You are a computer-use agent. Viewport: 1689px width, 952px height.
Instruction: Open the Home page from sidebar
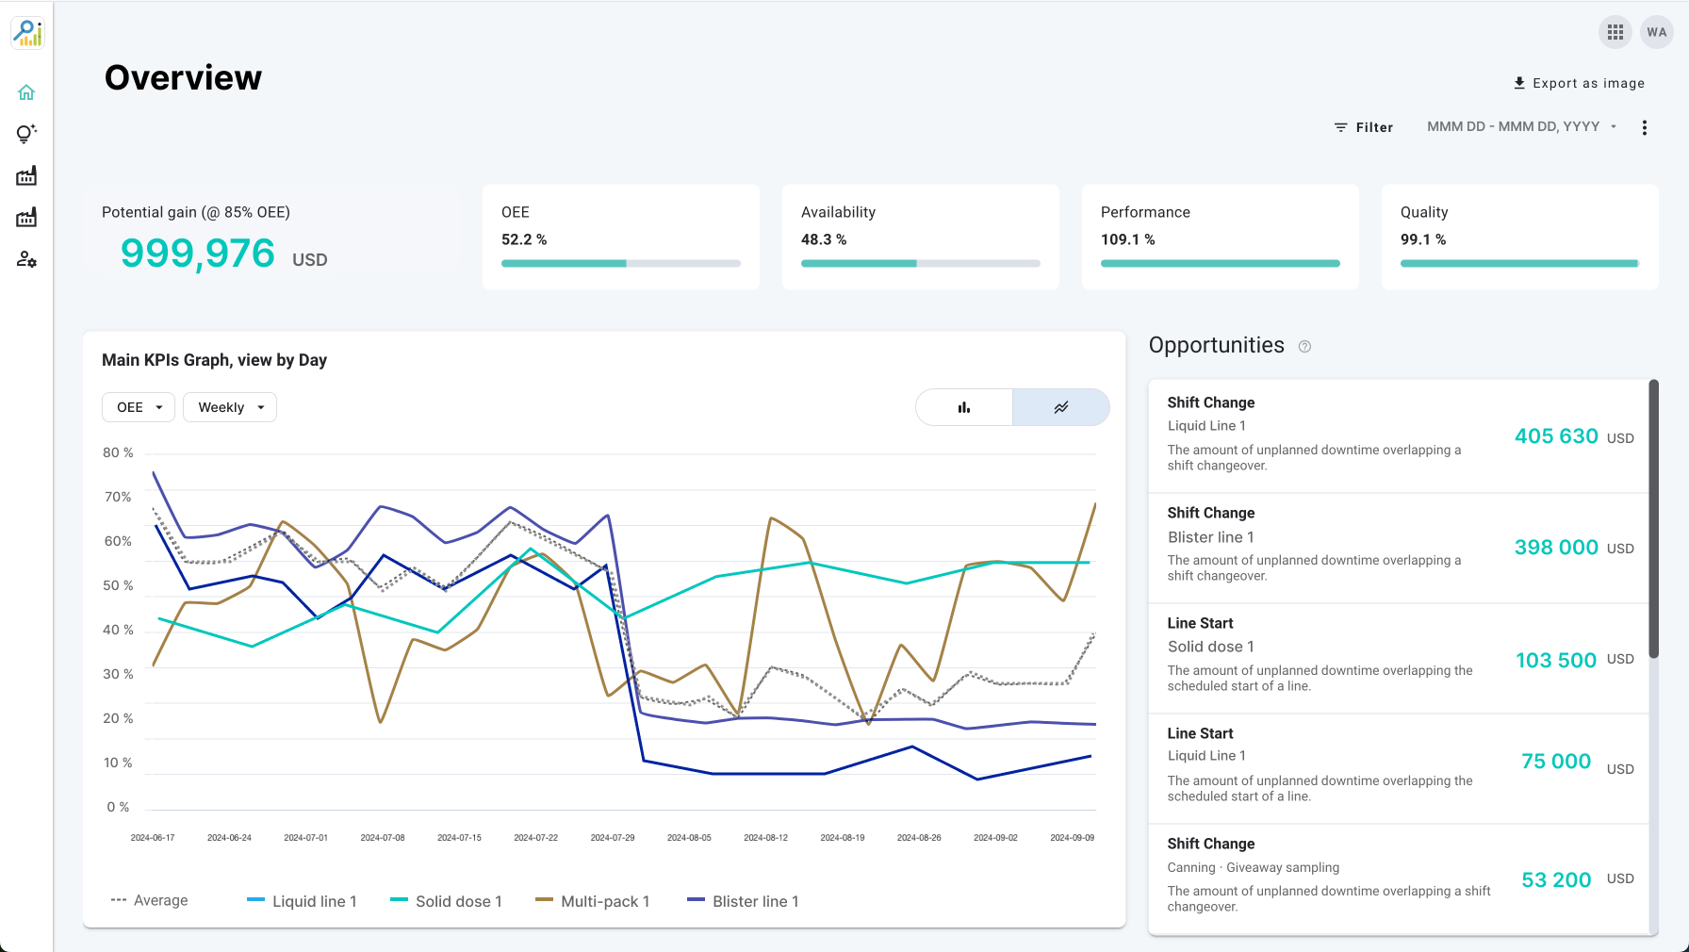26,92
